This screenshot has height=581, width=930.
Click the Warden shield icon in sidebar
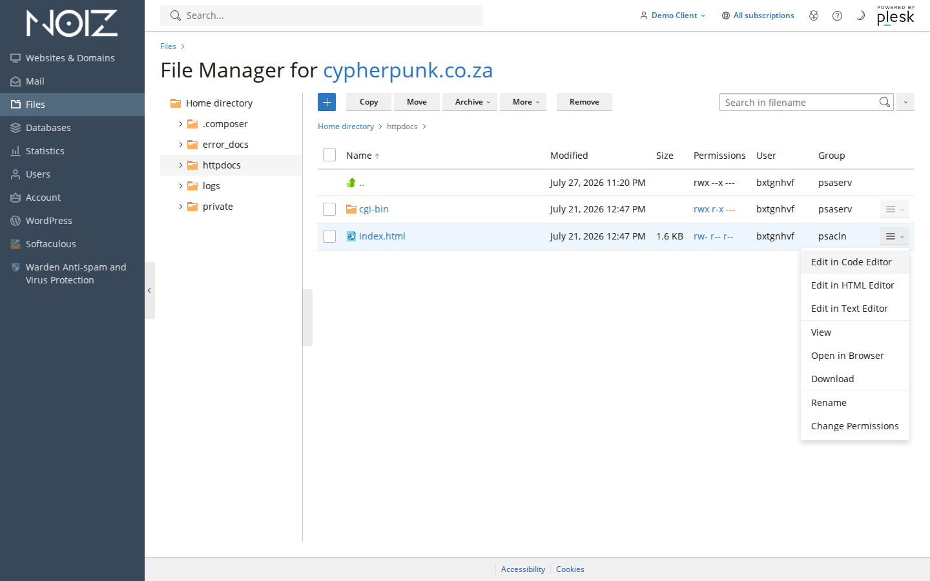15,267
